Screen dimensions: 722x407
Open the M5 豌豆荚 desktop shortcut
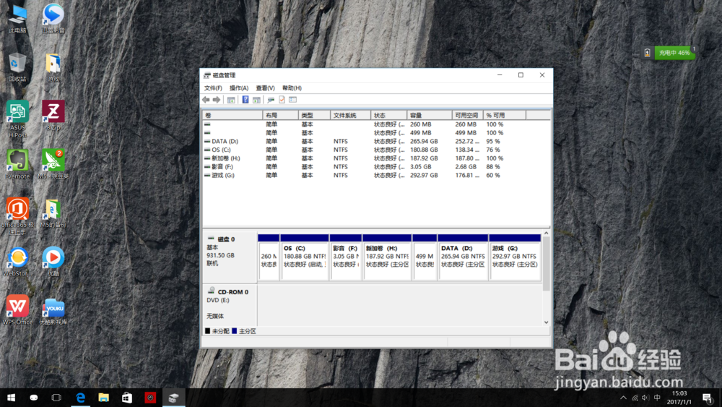pos(53,164)
